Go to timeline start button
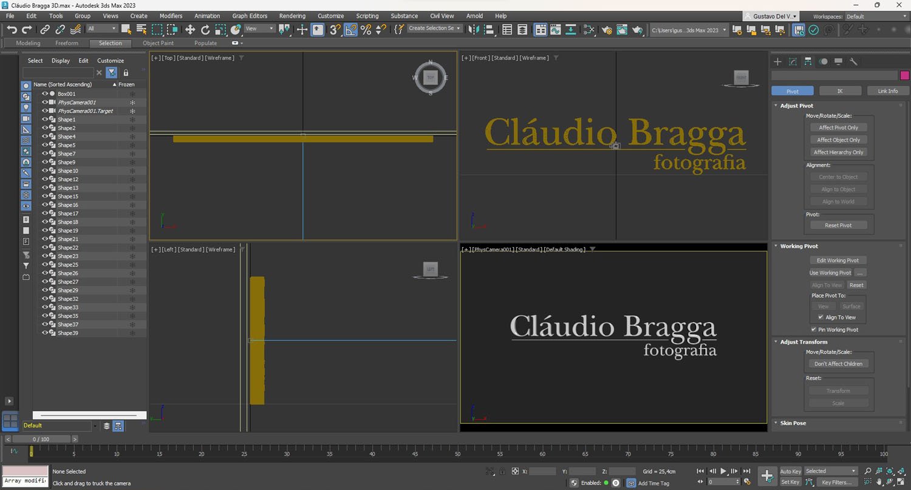This screenshot has width=911, height=490. 700,471
